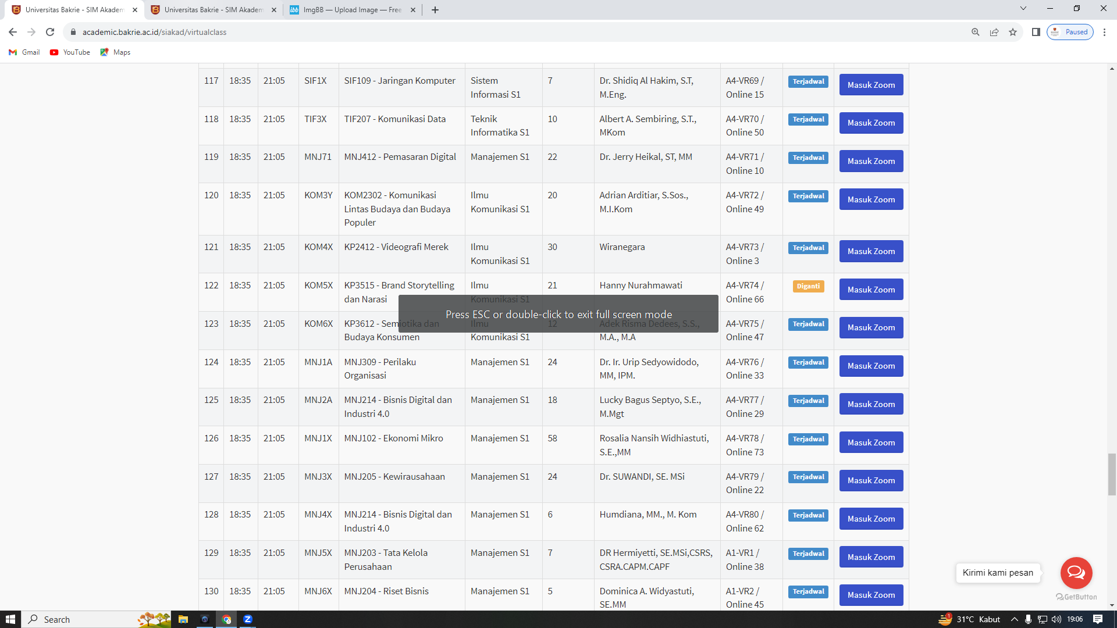Reload the virtualclass page
The image size is (1117, 628).
click(50, 32)
